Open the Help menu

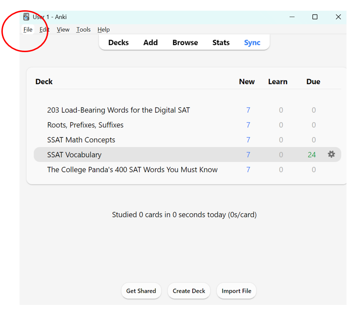click(104, 29)
